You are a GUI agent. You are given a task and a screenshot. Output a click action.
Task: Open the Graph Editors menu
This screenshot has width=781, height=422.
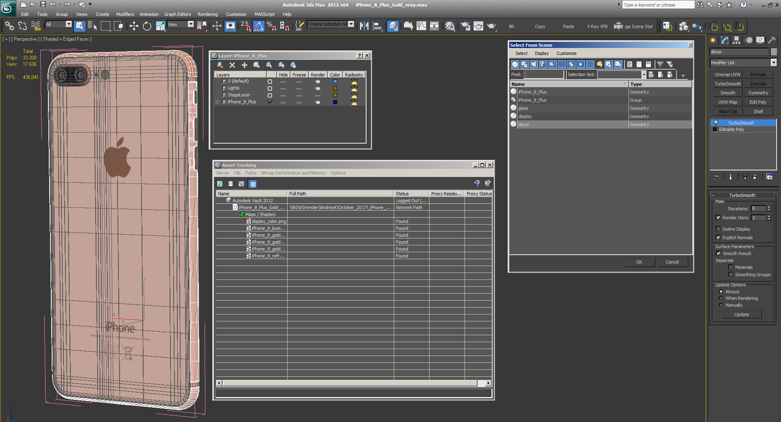(x=178, y=14)
